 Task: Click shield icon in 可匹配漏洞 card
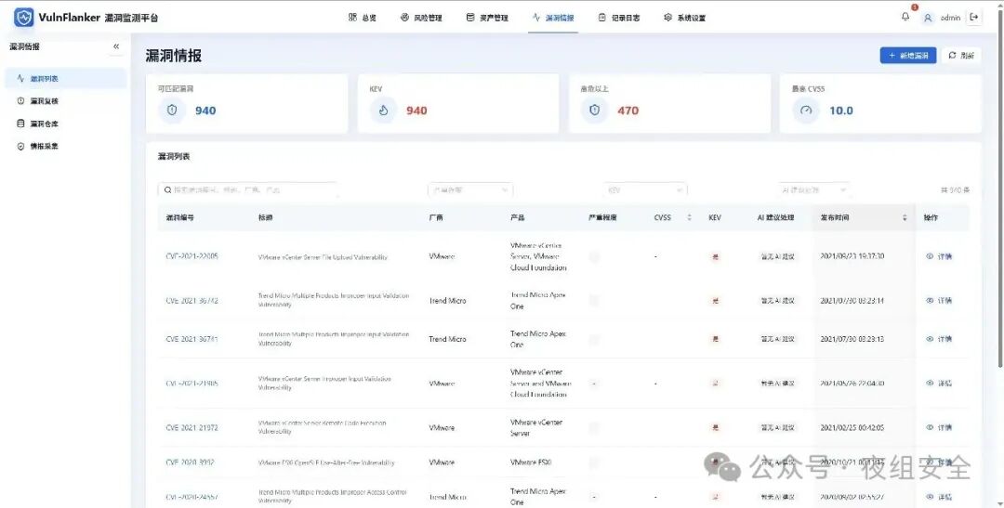click(x=172, y=110)
